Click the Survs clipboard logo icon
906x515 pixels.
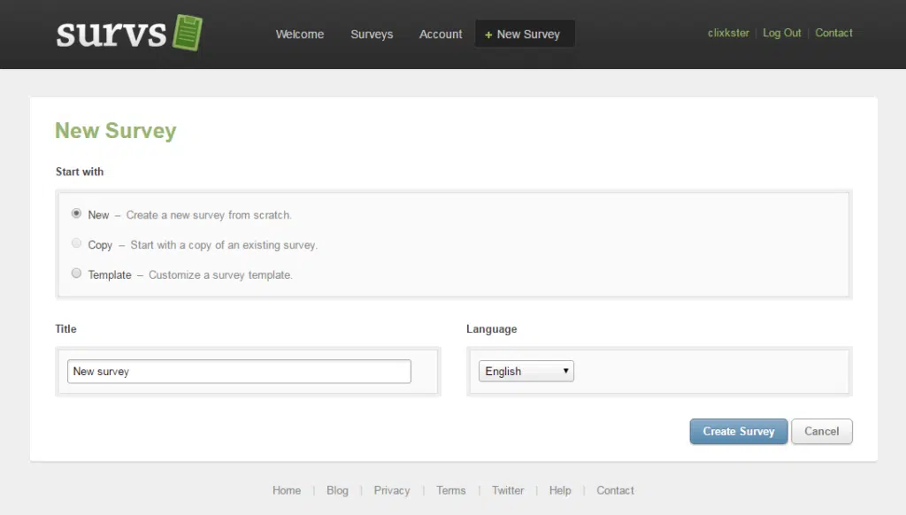(x=187, y=33)
